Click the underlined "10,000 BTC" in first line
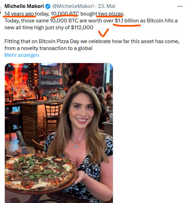This screenshot has width=185, height=203. coord(65,14)
